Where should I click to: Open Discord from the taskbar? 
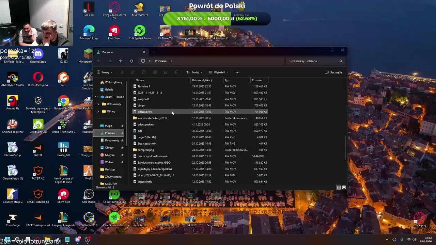point(77,240)
